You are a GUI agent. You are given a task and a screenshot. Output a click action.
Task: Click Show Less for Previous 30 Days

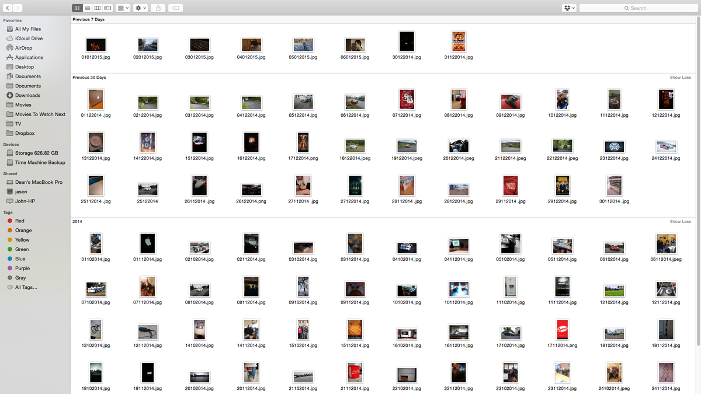click(x=680, y=77)
